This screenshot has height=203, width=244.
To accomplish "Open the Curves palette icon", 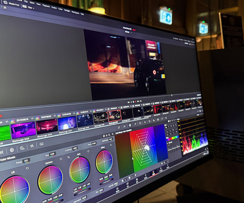I will click(119, 127).
